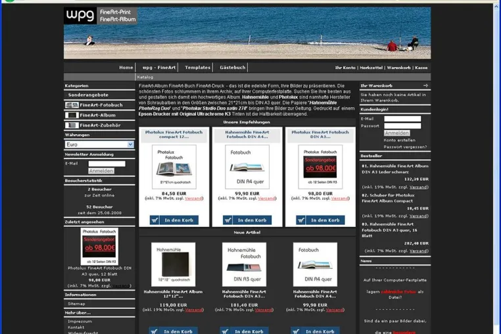Go to Ihr Konto
Viewport: 501px width, 334px height.
345,68
